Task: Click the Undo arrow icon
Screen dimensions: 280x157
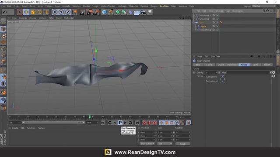Action: pyautogui.click(x=5, y=12)
